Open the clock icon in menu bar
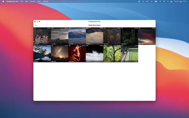Image resolution: width=189 pixels, height=118 pixels. coord(143,1)
